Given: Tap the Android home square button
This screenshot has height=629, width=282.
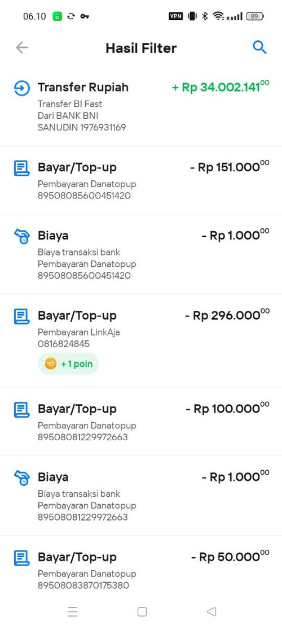Looking at the screenshot, I should pos(142,611).
